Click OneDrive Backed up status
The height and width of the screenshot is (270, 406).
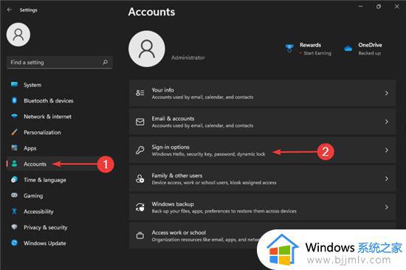[x=370, y=53]
